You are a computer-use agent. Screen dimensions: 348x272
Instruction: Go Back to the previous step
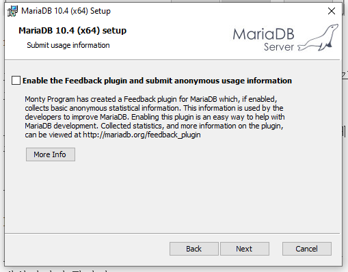(194, 249)
